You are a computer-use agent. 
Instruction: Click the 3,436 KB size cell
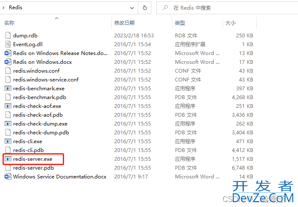click(242, 115)
